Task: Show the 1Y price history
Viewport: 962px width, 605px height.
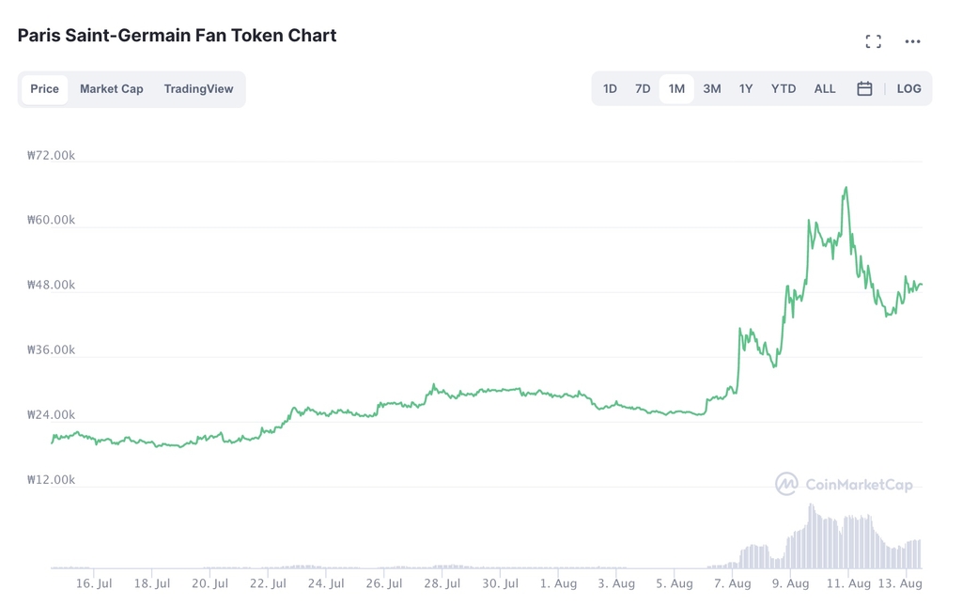Action: (x=746, y=89)
